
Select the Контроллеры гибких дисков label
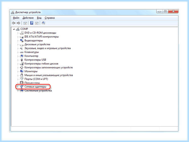(x=42, y=64)
